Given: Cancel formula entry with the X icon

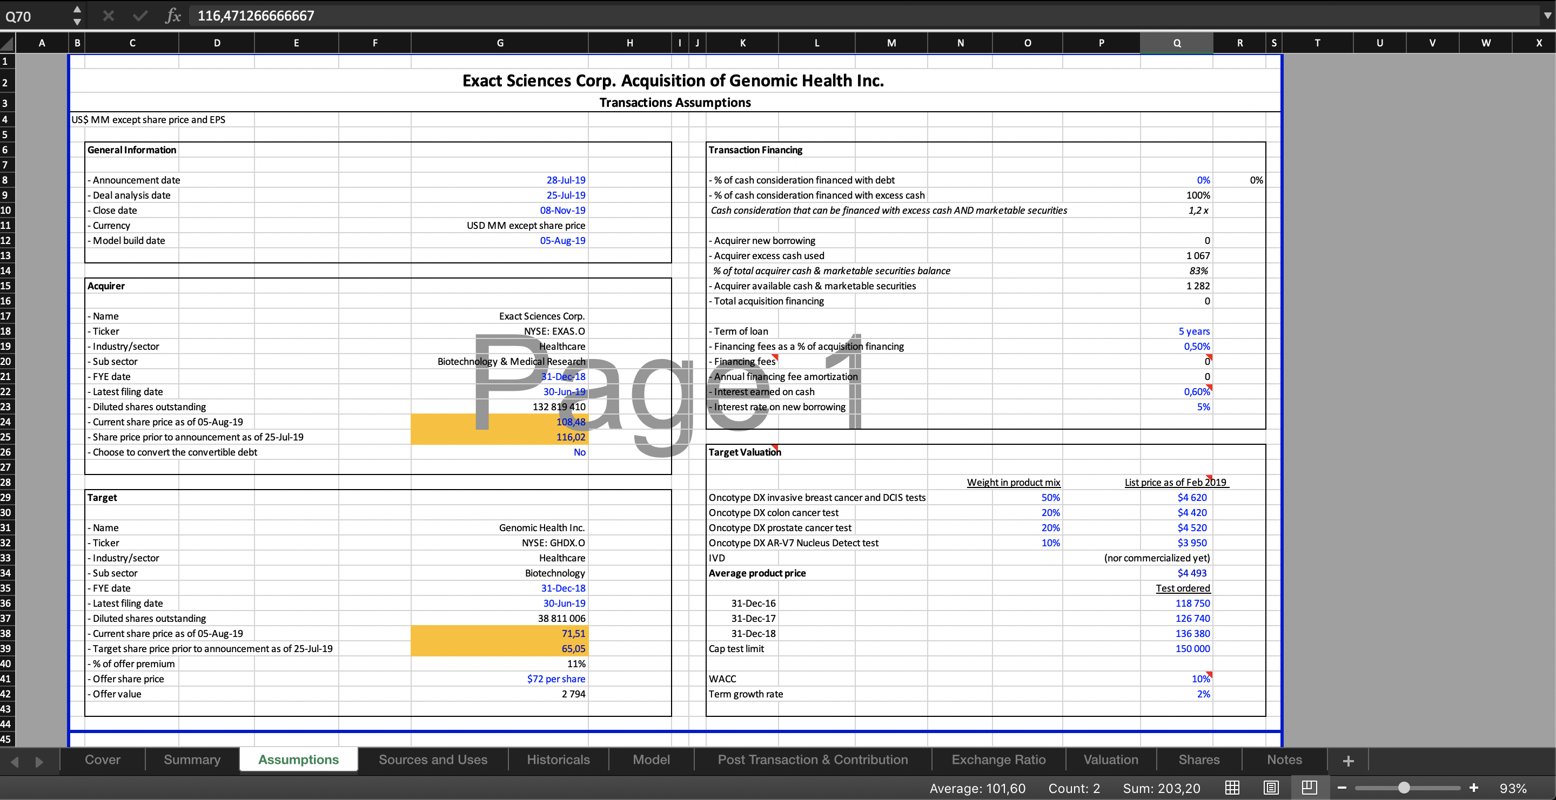Looking at the screenshot, I should (x=108, y=16).
